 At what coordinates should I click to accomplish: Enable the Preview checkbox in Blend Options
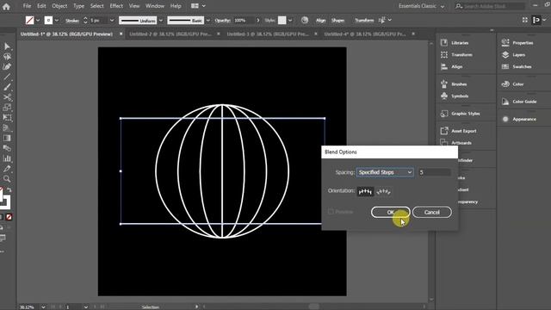tap(331, 212)
